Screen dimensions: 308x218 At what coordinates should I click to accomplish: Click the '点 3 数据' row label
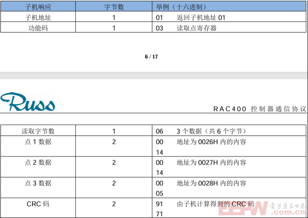[x=38, y=183]
